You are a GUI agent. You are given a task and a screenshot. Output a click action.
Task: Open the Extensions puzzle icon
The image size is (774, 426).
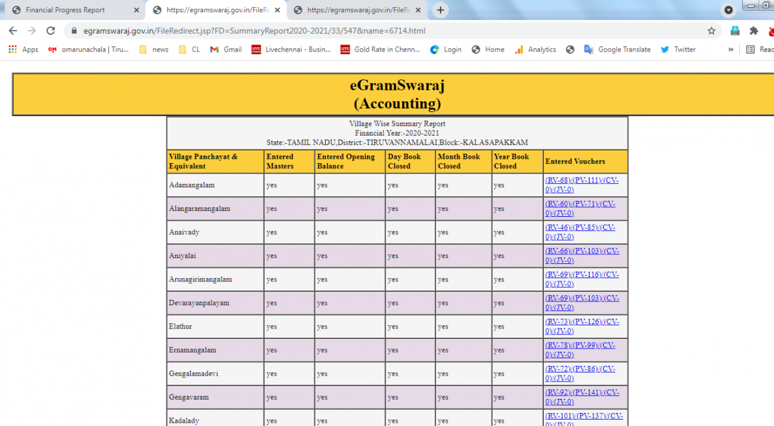pos(753,31)
